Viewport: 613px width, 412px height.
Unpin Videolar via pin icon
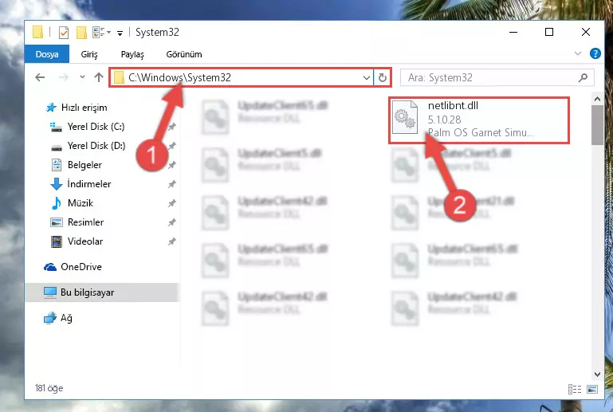[171, 241]
